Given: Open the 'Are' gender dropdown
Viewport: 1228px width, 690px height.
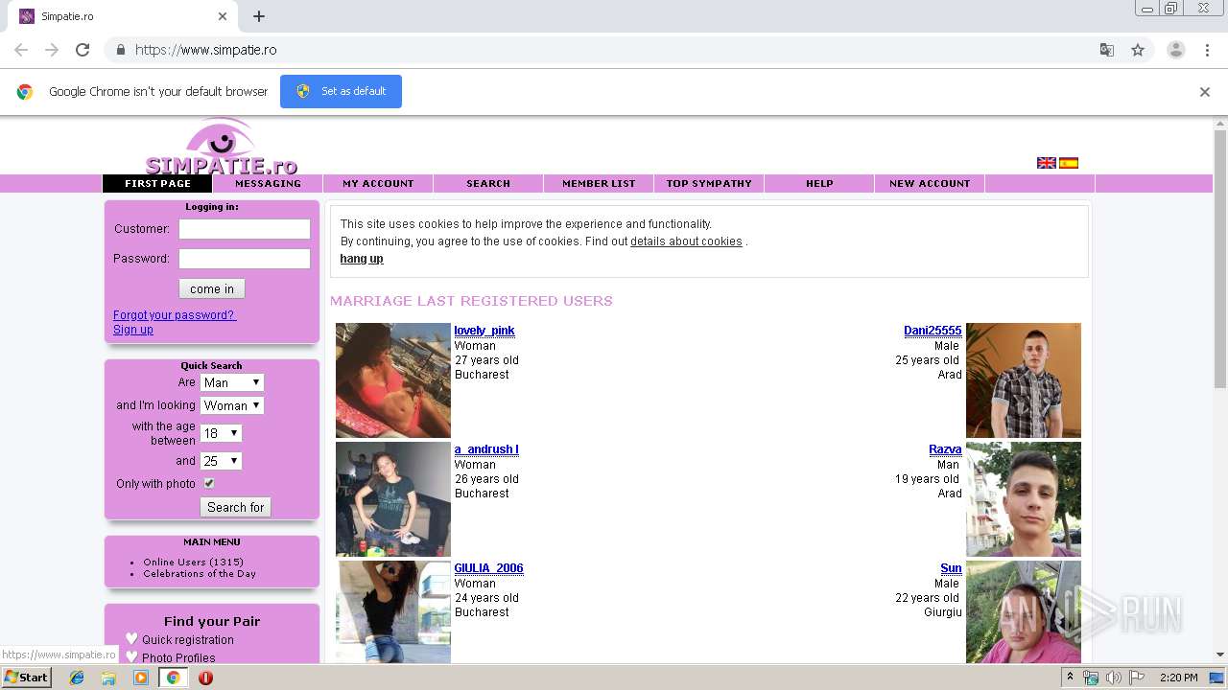Looking at the screenshot, I should click(232, 382).
